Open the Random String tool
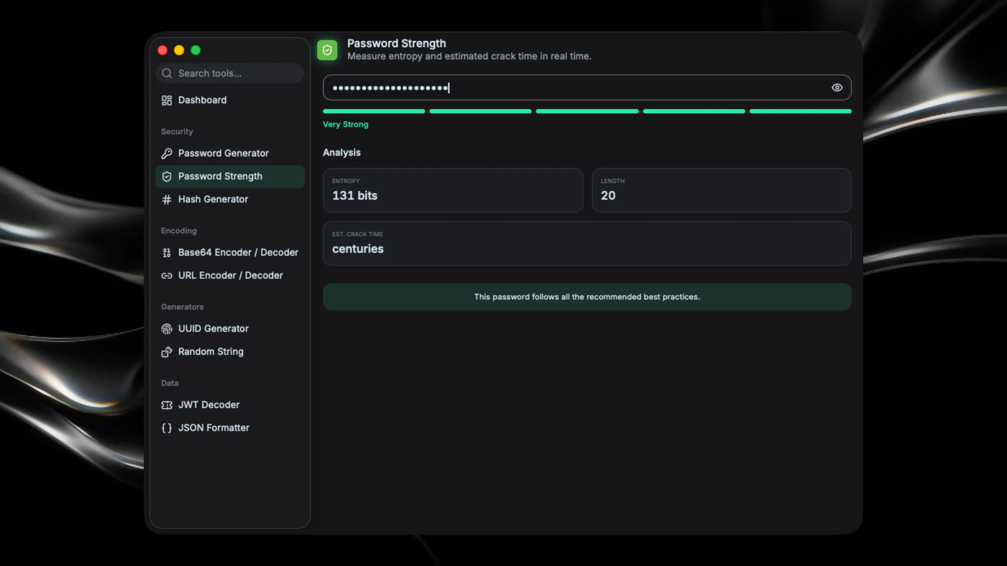 [230, 352]
